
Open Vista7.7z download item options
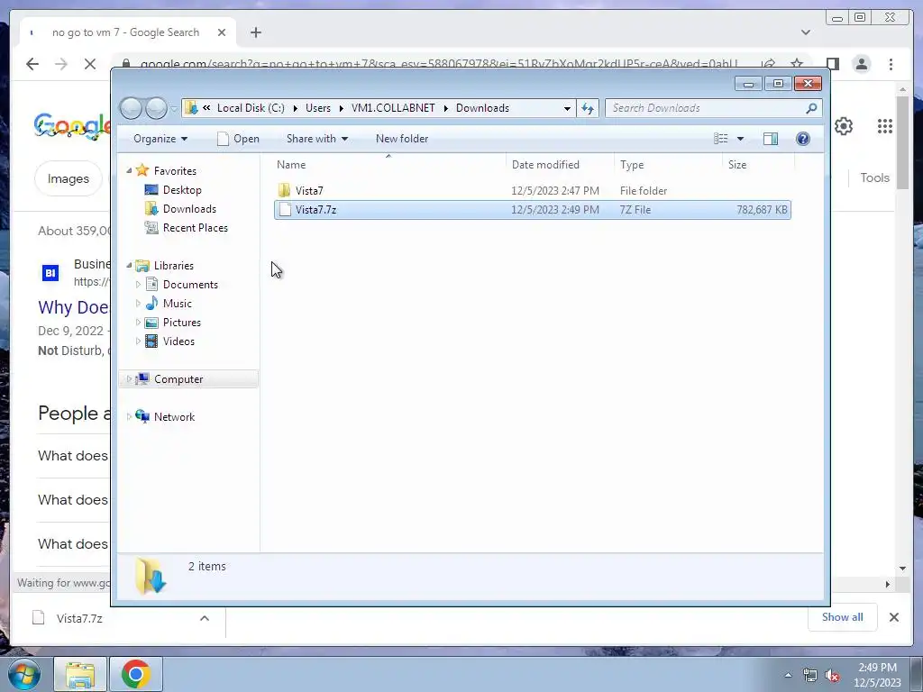[205, 618]
